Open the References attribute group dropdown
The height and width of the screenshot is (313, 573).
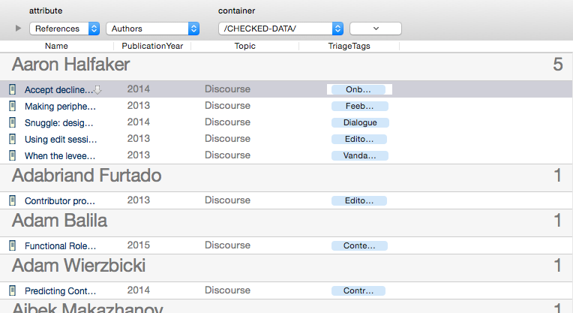click(64, 29)
